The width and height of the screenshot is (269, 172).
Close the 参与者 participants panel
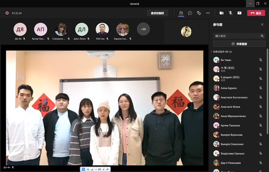262,25
